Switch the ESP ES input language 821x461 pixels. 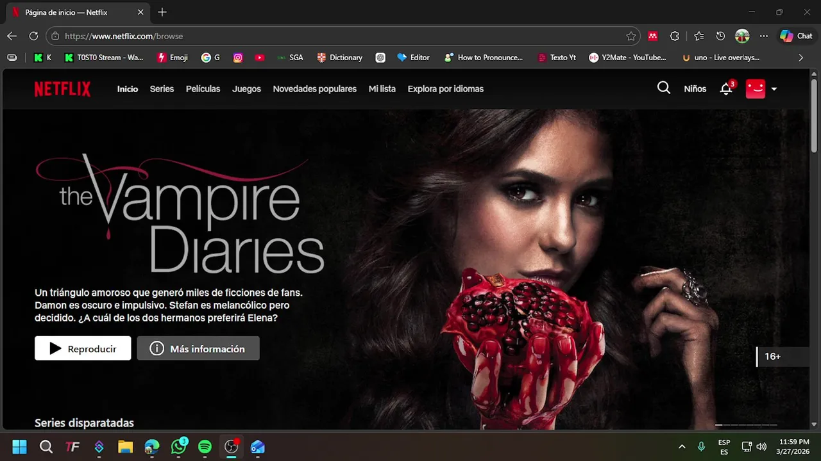point(724,447)
